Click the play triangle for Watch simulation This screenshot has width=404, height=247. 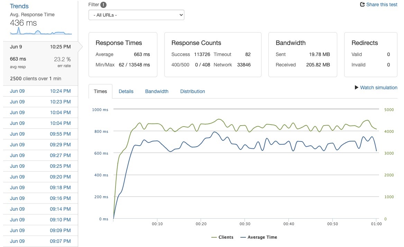(x=357, y=87)
